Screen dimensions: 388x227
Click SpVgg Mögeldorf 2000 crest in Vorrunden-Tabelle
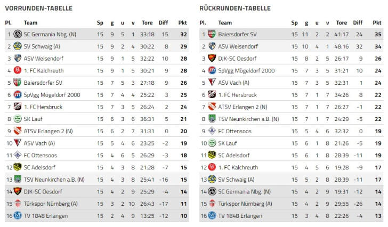point(18,94)
